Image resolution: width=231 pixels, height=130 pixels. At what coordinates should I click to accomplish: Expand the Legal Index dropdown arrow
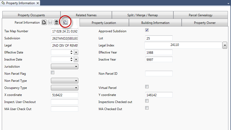(x=225, y=45)
